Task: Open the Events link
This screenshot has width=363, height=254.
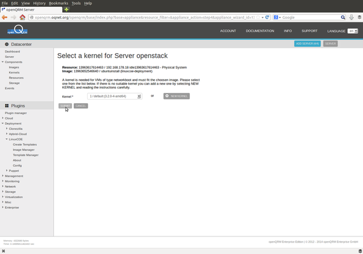Action: pos(10,88)
